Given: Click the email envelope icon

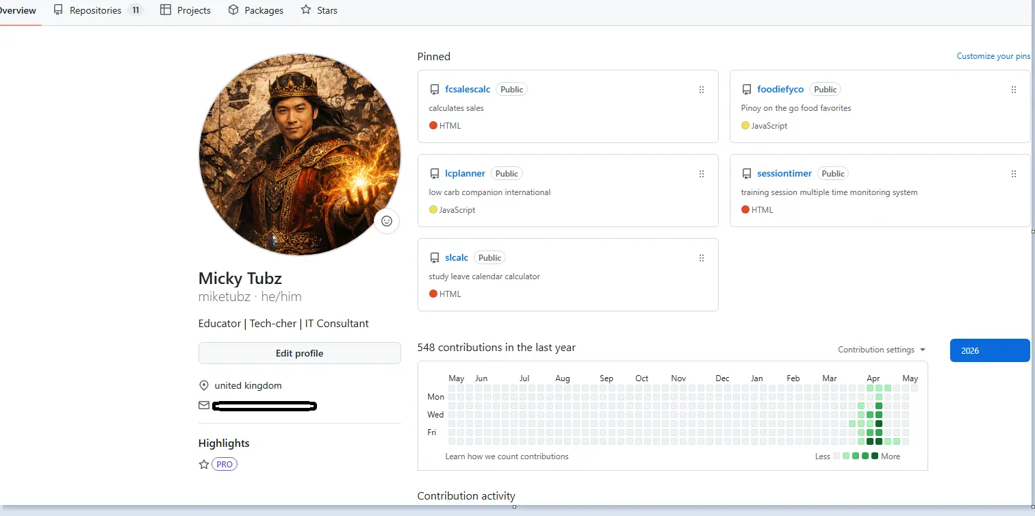Looking at the screenshot, I should [203, 405].
